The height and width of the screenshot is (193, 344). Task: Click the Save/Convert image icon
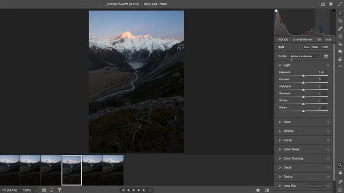322,4
